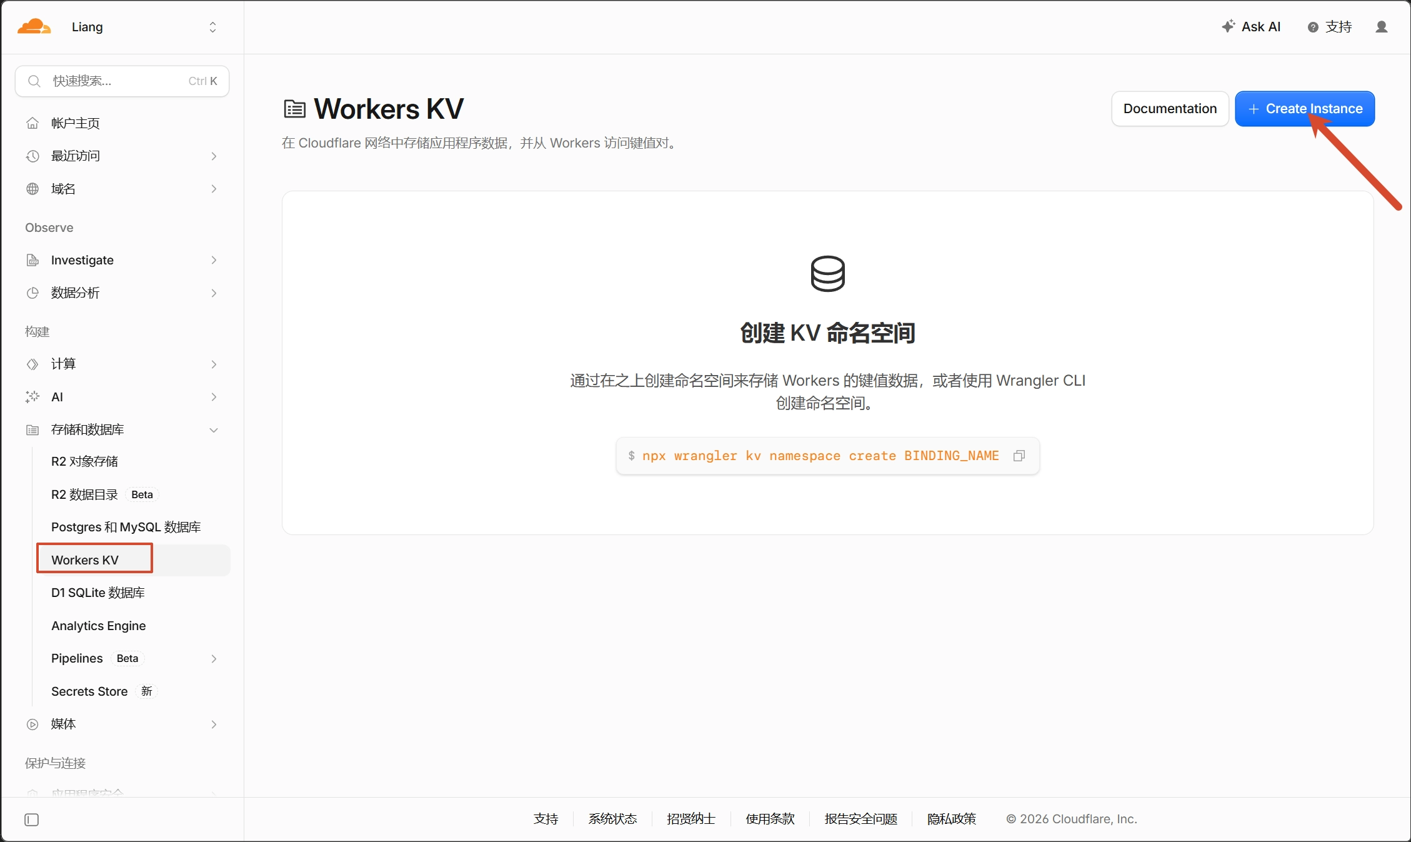Open footer 支持 link

tap(546, 819)
